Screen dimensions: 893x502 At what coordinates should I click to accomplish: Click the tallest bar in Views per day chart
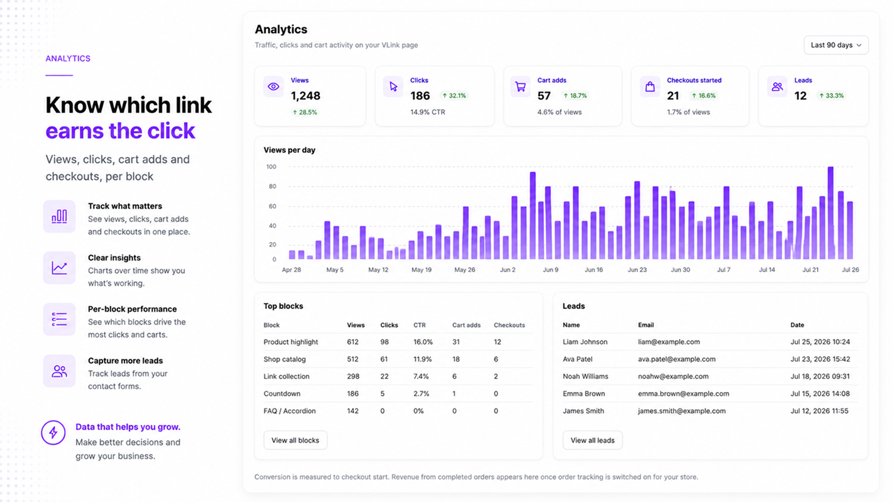tap(830, 213)
